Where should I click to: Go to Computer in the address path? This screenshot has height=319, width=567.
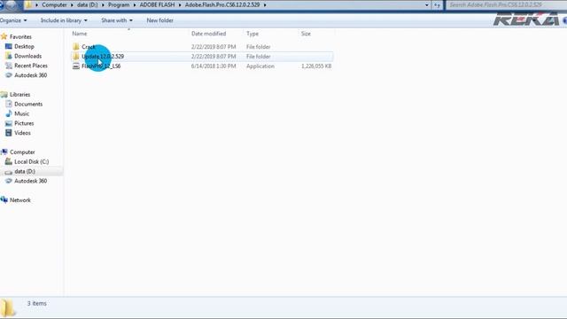click(54, 5)
